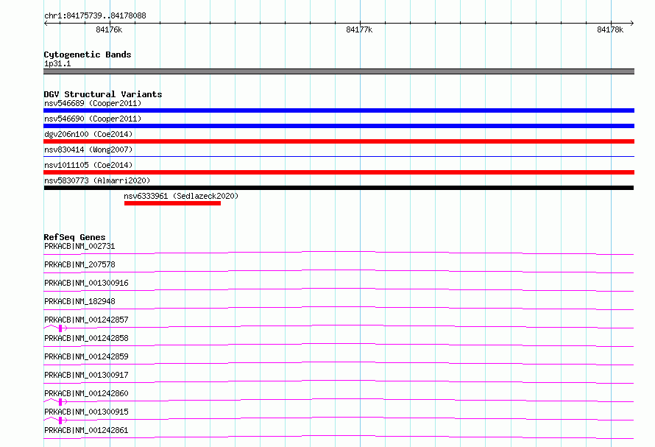Select the PRKACB|NM_001300916 transcript label

(86, 283)
